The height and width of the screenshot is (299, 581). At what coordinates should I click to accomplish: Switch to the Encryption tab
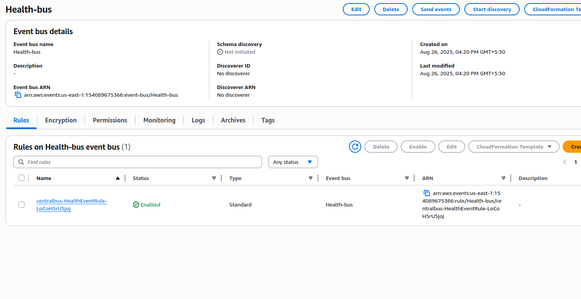(61, 120)
